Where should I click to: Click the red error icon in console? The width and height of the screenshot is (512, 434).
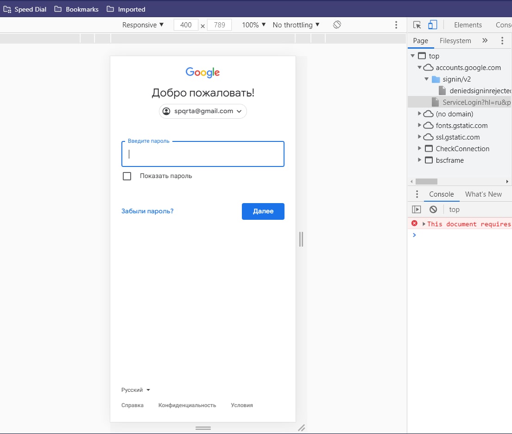coord(414,223)
